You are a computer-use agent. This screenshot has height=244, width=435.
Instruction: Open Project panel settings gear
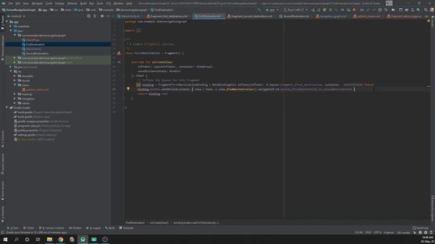click(x=102, y=16)
